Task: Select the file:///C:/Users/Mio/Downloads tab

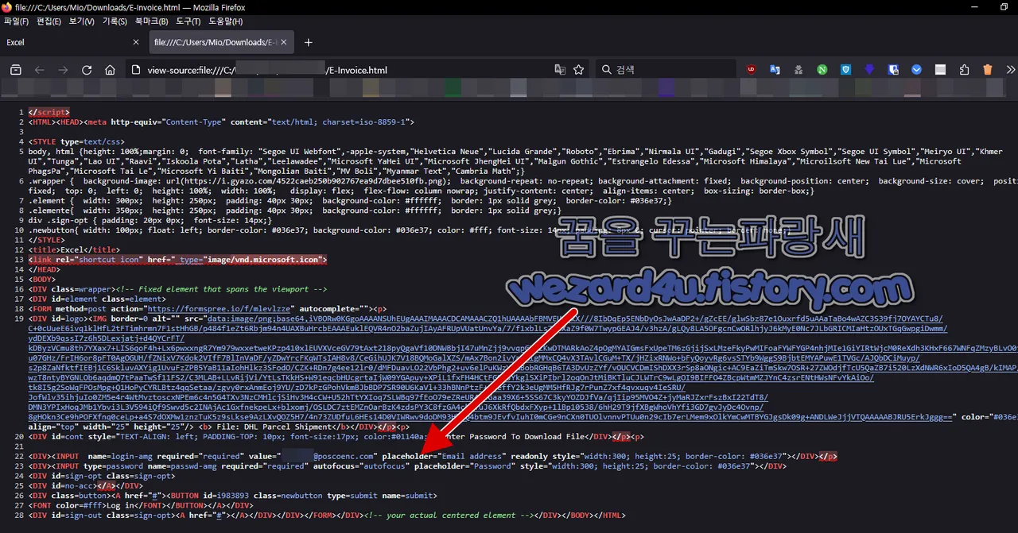Action: point(220,42)
